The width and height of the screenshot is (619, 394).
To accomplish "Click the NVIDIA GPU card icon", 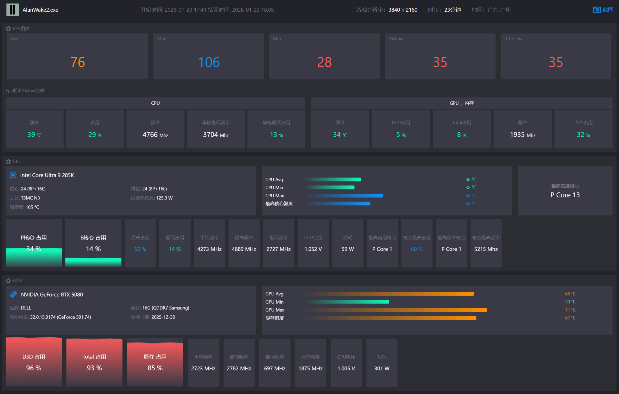I will pyautogui.click(x=13, y=294).
